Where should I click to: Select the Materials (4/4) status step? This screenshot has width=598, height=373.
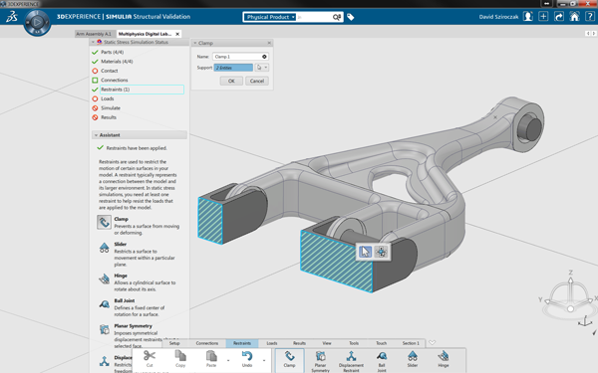[117, 62]
